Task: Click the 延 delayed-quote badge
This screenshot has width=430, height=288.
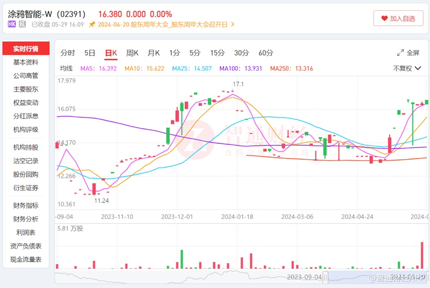Action: click(22, 24)
